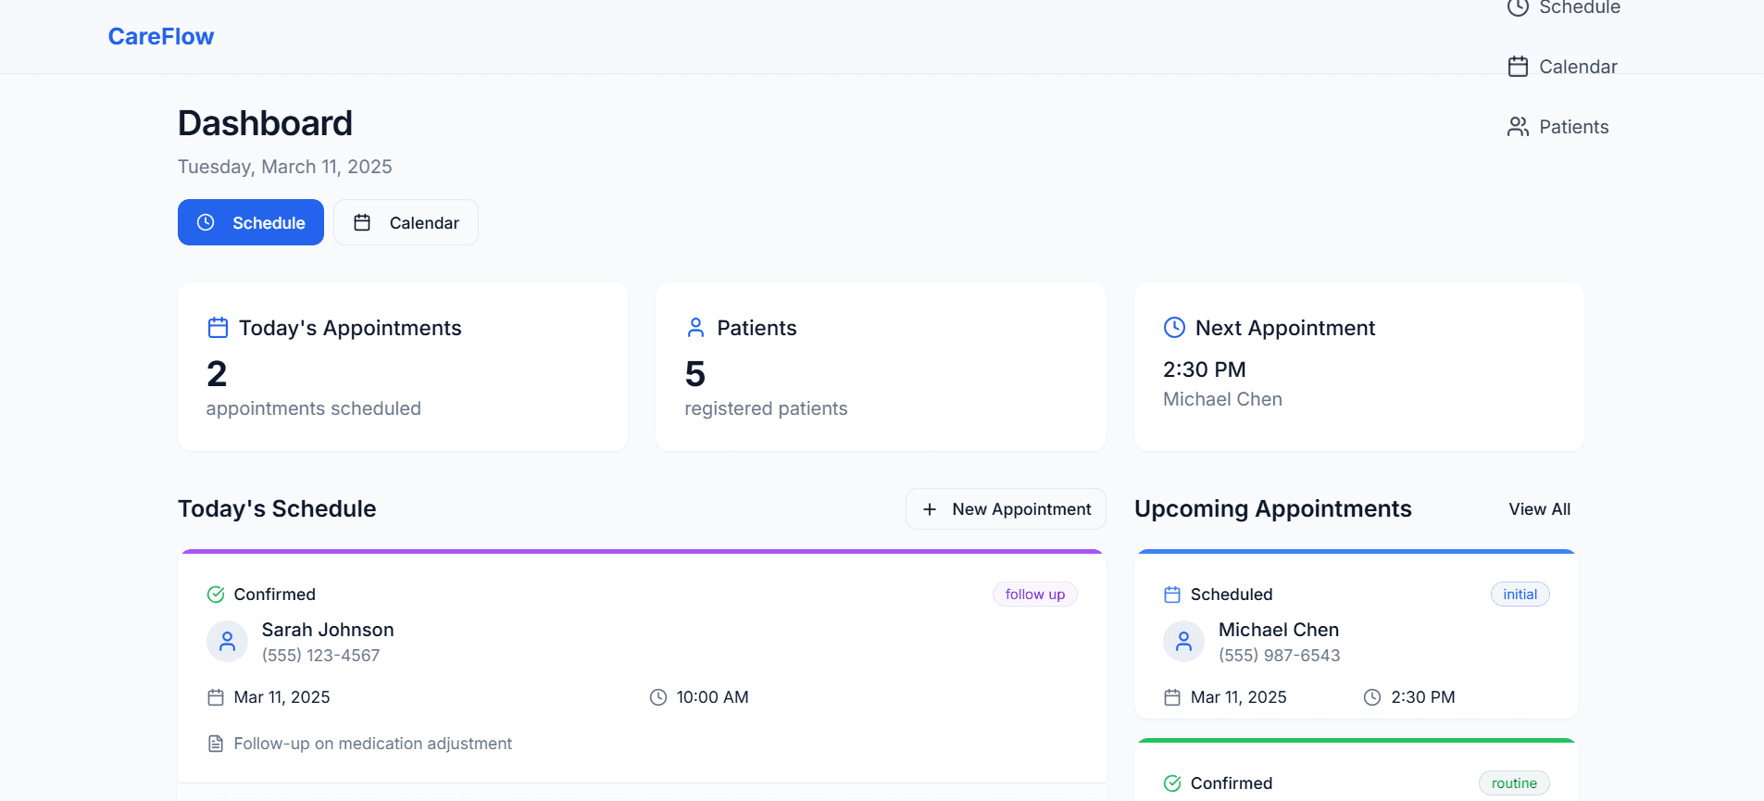Image resolution: width=1764 pixels, height=801 pixels.
Task: Click the Confirmed check icon for Sarah Johnson
Action: 216,594
